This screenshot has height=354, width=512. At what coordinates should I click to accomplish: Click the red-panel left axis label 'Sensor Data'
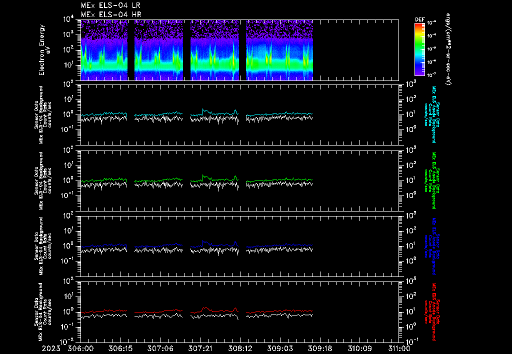click(x=36, y=311)
